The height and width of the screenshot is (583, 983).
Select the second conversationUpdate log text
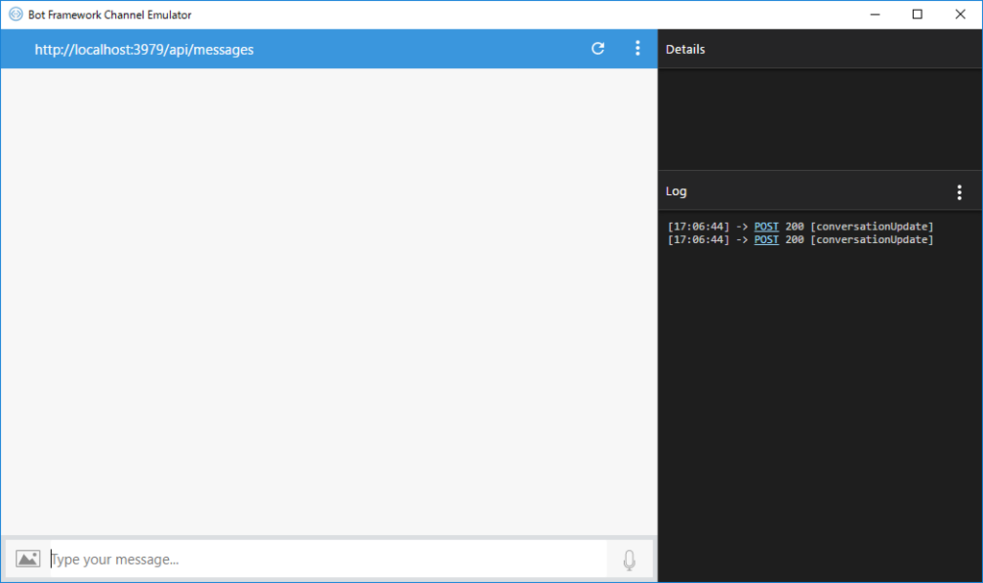pyautogui.click(x=872, y=240)
